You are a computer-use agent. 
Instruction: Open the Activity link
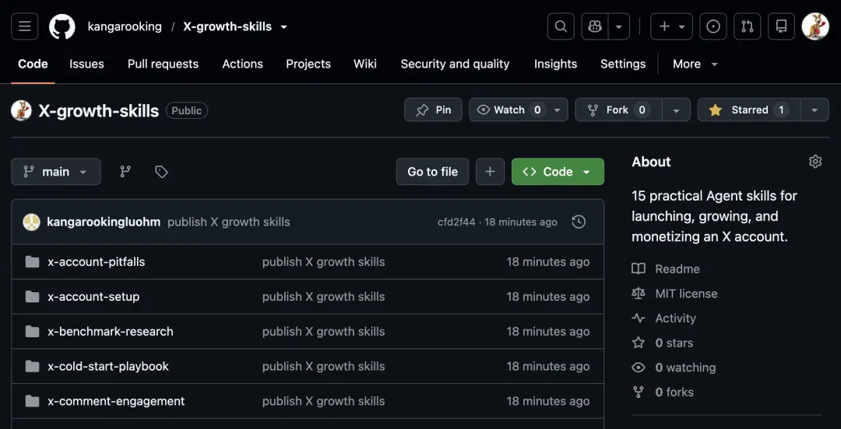(675, 318)
